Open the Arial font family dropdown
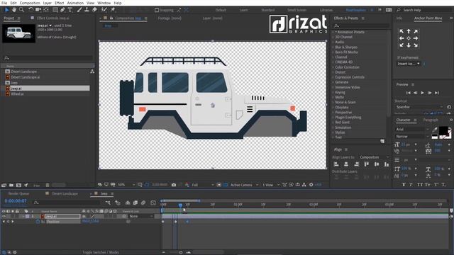 (412, 129)
